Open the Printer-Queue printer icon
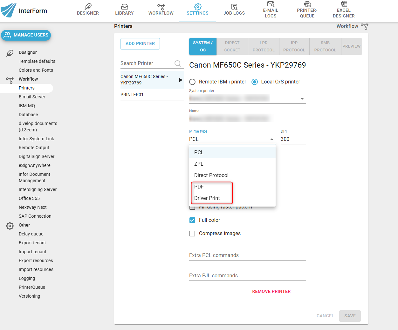Viewport: 398px width, 330px height. (307, 4)
